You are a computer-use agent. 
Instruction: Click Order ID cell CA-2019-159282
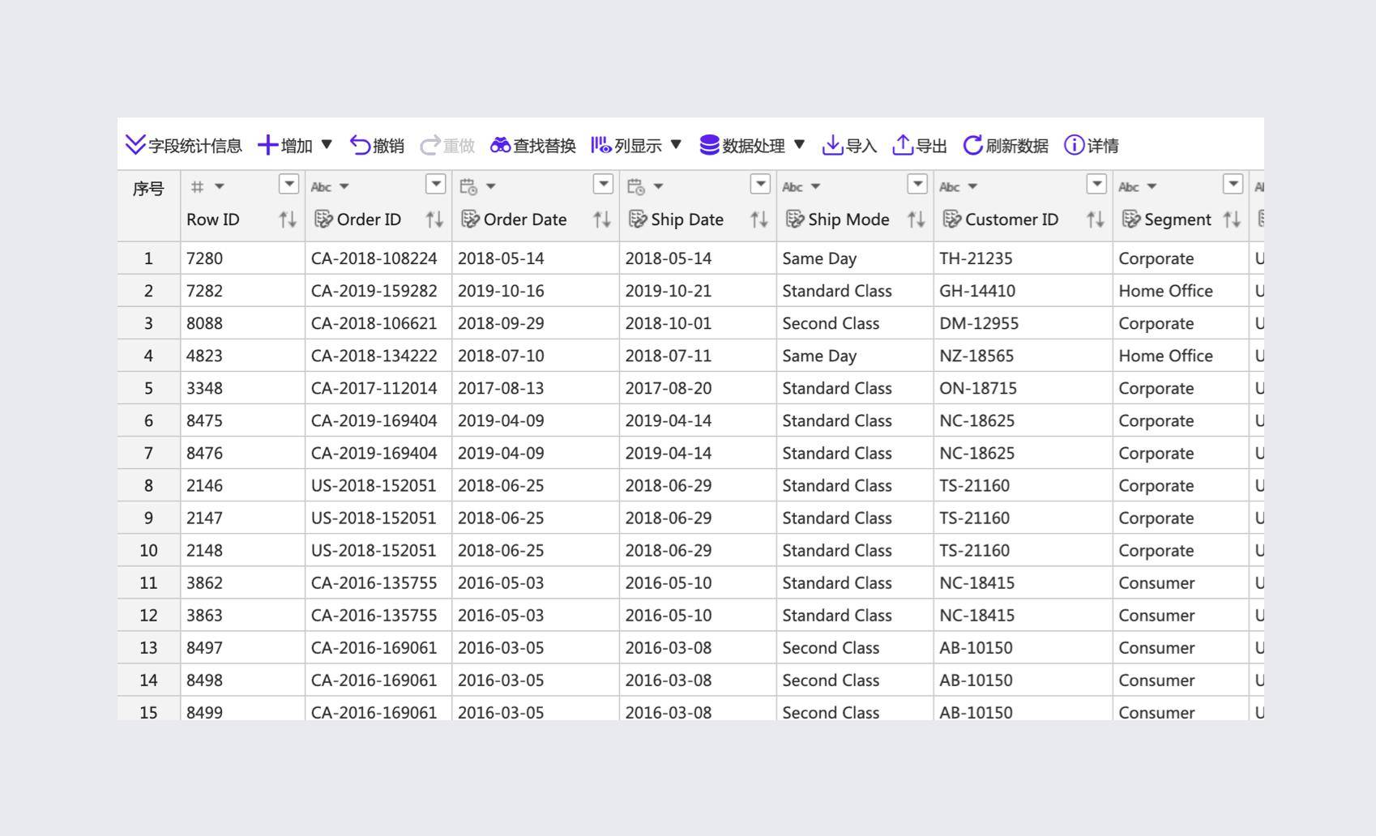pyautogui.click(x=378, y=291)
